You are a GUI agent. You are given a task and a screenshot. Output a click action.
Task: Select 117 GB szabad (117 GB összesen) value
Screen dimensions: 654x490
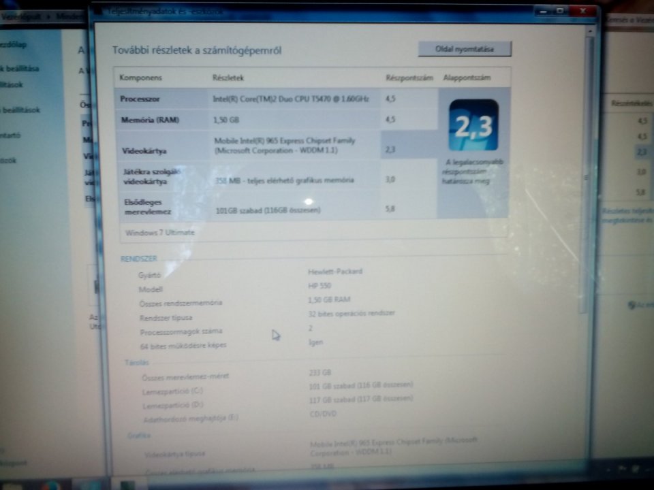[x=361, y=399]
